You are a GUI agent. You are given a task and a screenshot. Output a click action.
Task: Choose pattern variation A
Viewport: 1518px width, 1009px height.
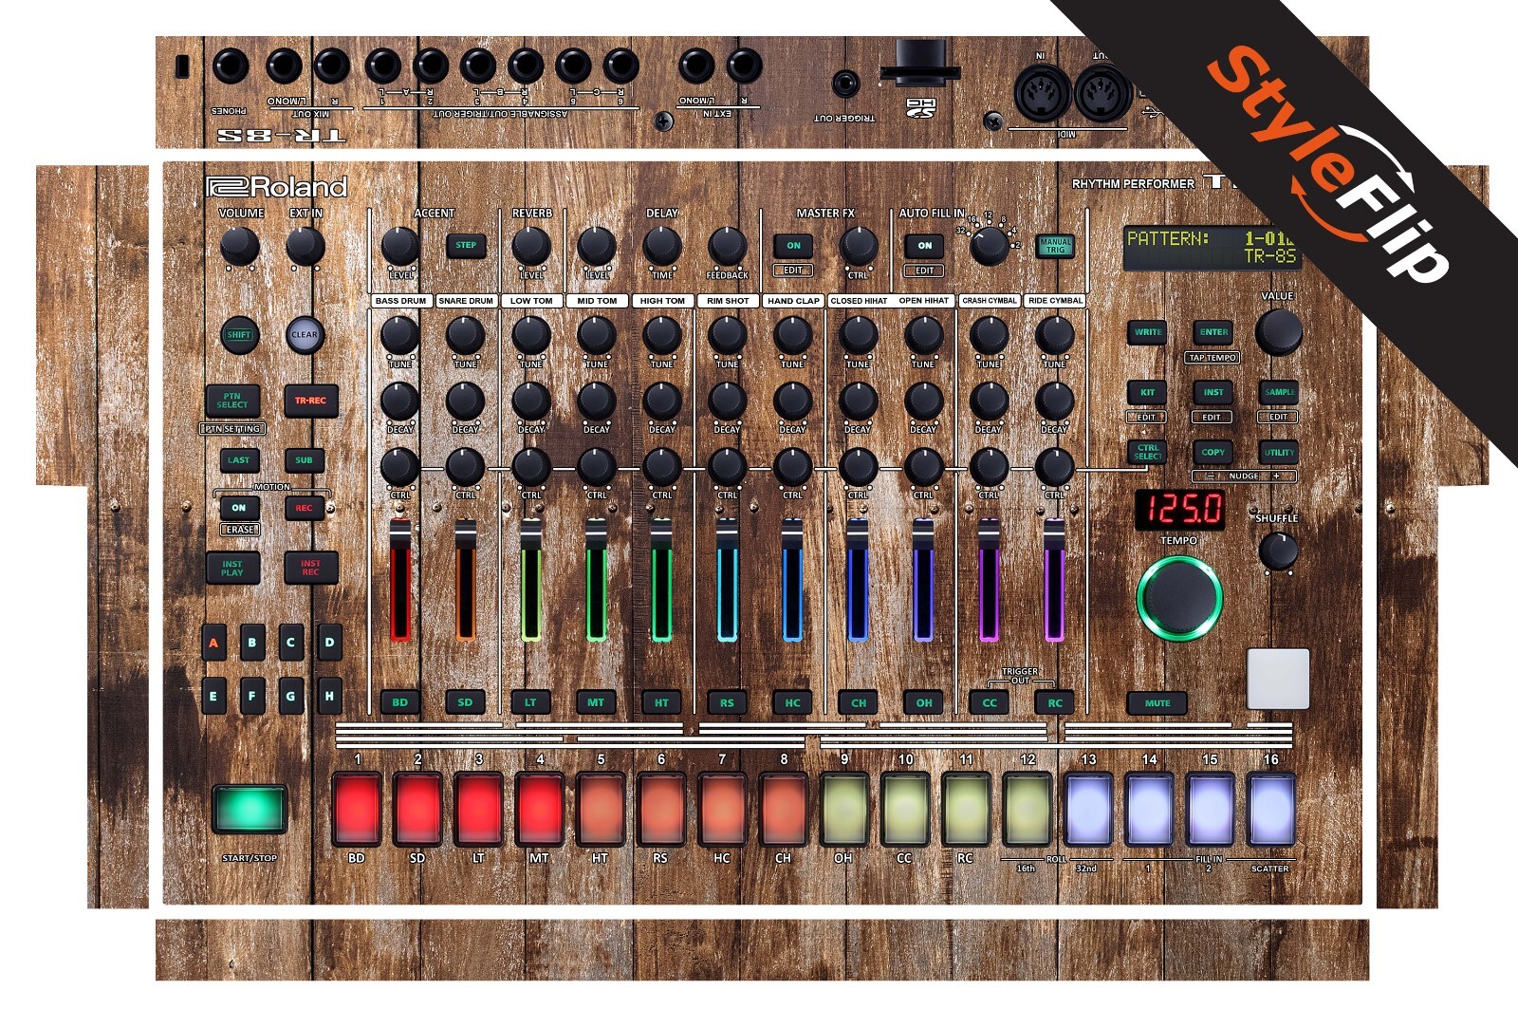pyautogui.click(x=213, y=643)
